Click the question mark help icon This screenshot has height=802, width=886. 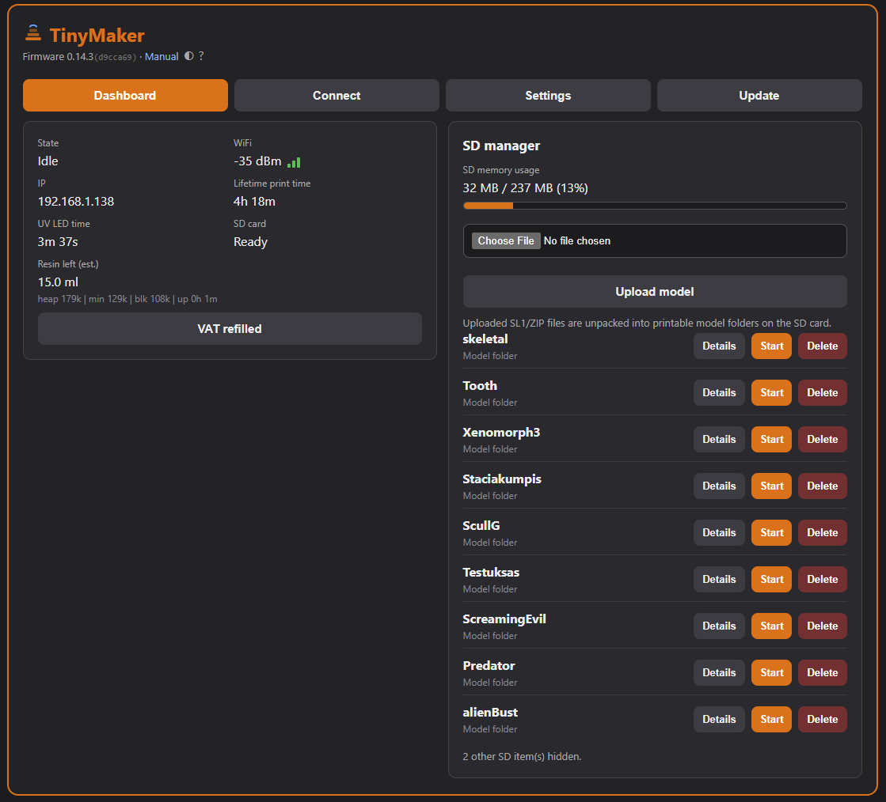coord(201,56)
